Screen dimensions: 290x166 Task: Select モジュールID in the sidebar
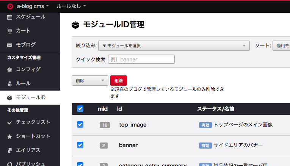pyautogui.click(x=30, y=97)
